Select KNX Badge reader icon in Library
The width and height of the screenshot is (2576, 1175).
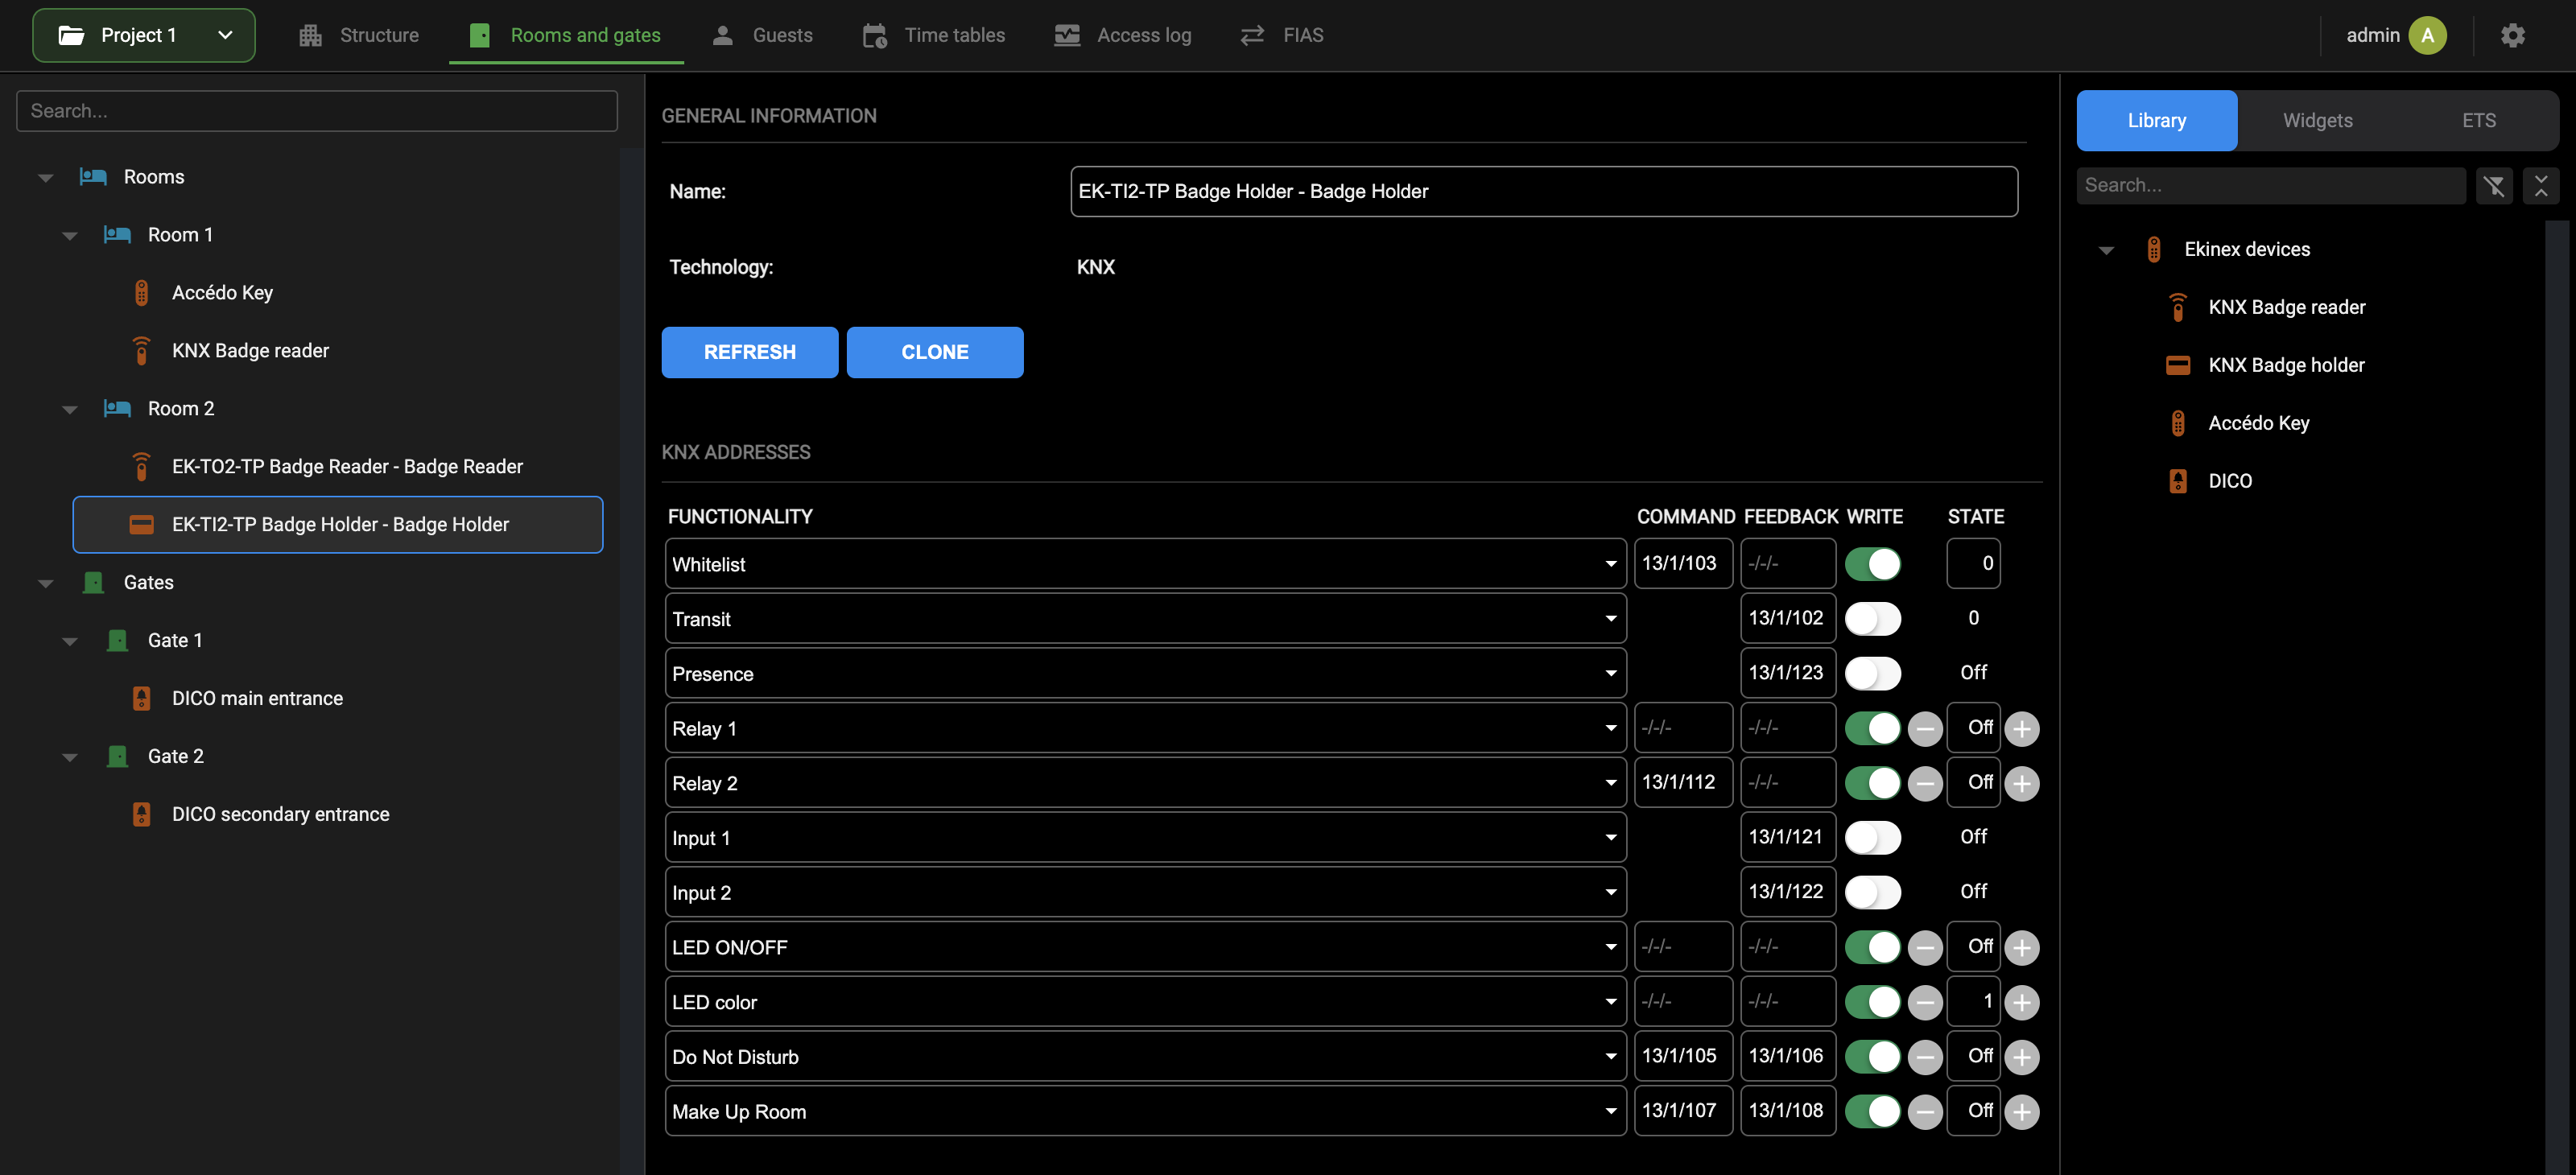point(2178,307)
